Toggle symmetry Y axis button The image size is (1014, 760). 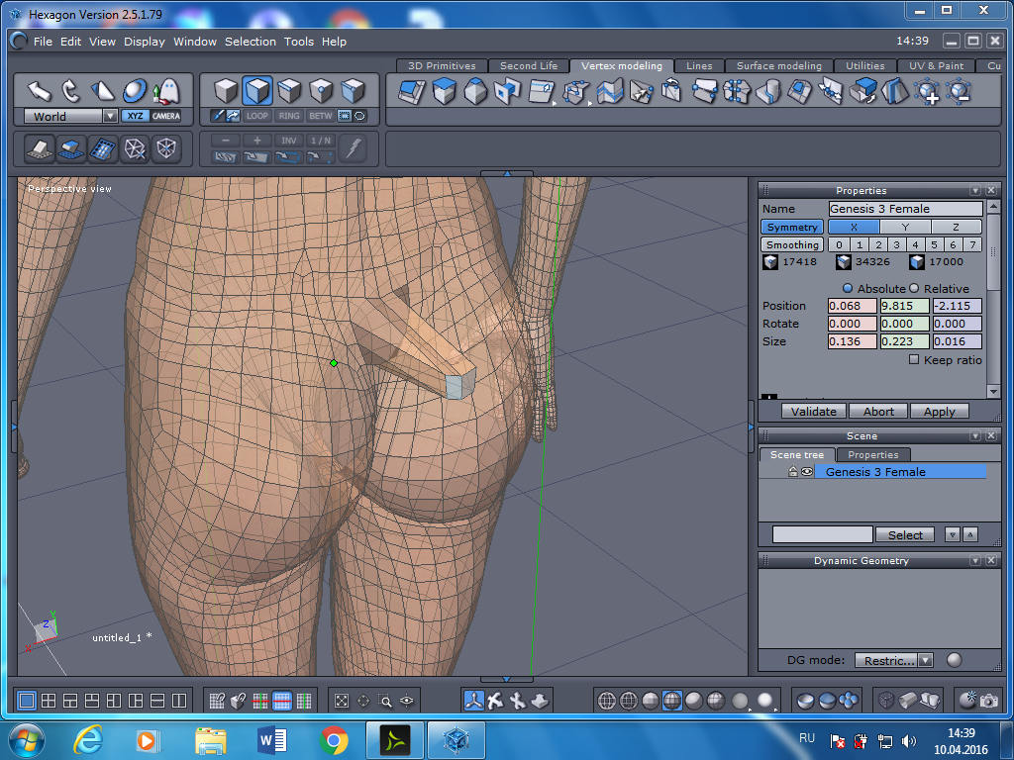tap(905, 227)
